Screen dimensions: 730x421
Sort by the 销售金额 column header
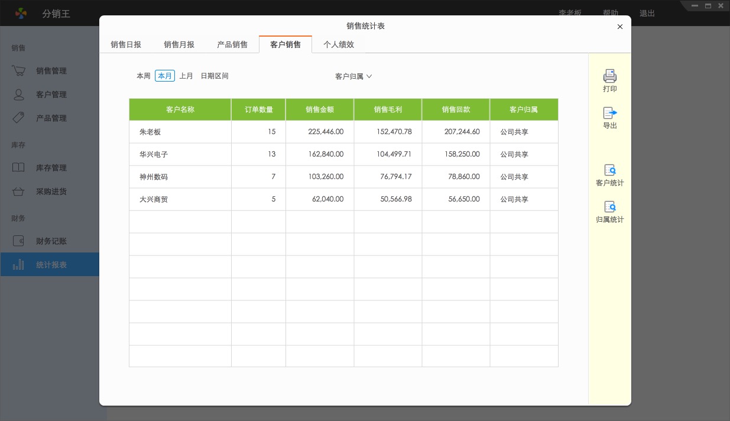pyautogui.click(x=320, y=109)
